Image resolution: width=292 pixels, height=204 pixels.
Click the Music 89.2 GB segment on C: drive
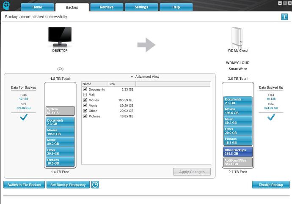(x=60, y=142)
